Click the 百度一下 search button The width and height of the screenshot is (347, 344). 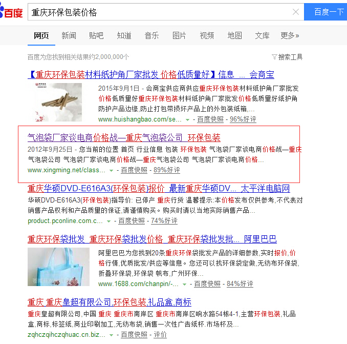[326, 12]
